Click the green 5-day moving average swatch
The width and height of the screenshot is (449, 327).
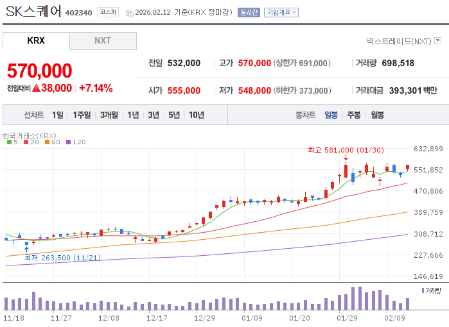point(9,142)
